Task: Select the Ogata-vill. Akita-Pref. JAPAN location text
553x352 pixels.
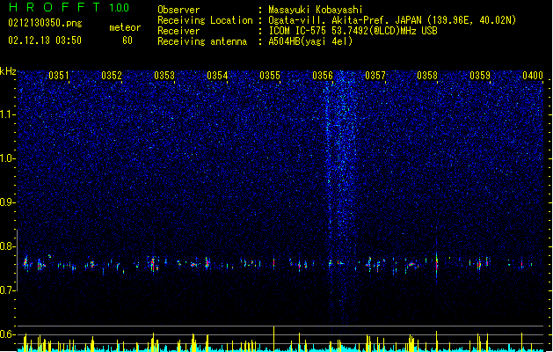Action: (x=346, y=20)
